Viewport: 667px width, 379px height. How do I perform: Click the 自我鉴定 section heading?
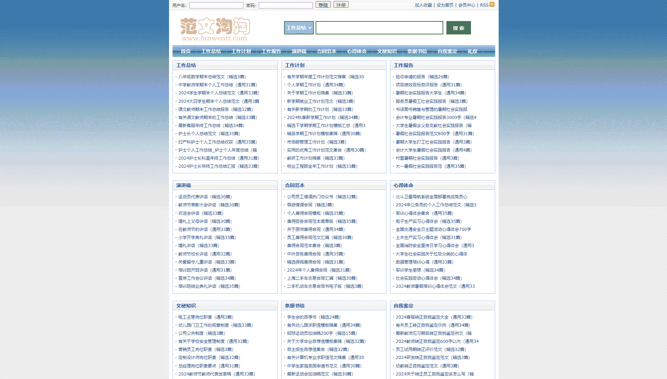[x=404, y=306]
